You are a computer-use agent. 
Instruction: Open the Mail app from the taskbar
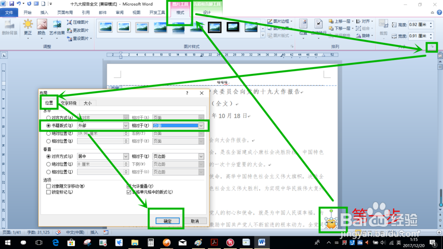click(183, 242)
